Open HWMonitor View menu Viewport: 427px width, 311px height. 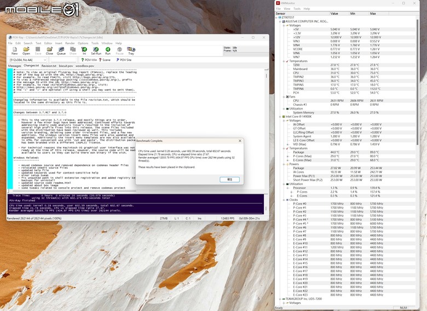pos(287,9)
